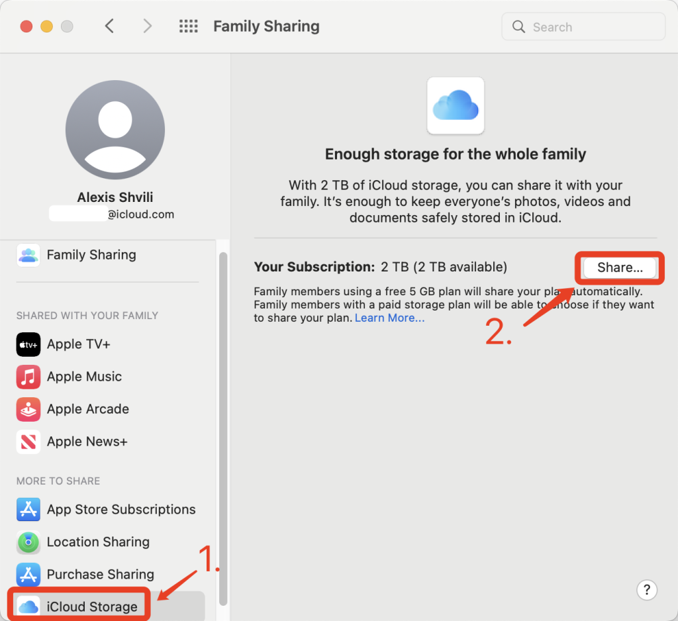
Task: Click the Share… button
Action: click(x=618, y=267)
